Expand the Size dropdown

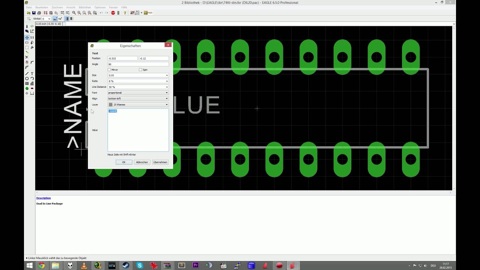(x=167, y=75)
